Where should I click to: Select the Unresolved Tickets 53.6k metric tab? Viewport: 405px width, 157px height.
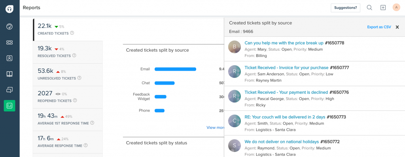(x=68, y=74)
